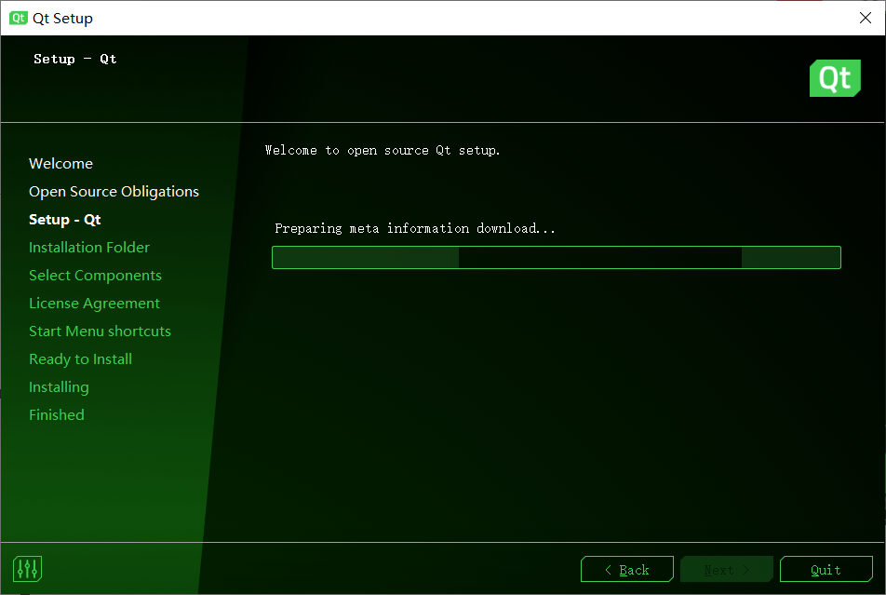Select Open Source Obligations step
This screenshot has width=886, height=595.
click(114, 192)
